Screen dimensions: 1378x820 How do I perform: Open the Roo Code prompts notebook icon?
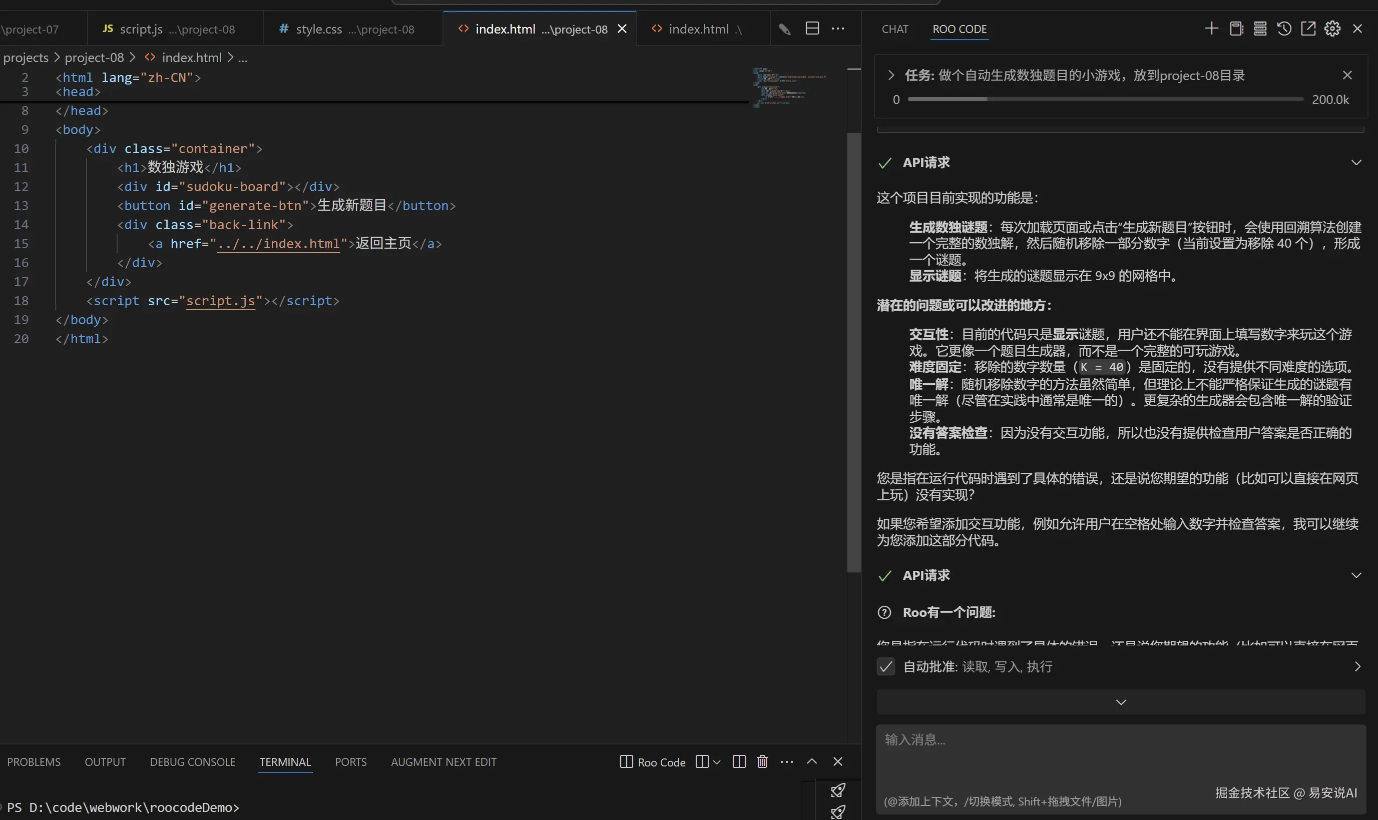pos(1236,29)
